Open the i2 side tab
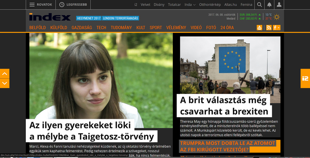 pos(305,78)
